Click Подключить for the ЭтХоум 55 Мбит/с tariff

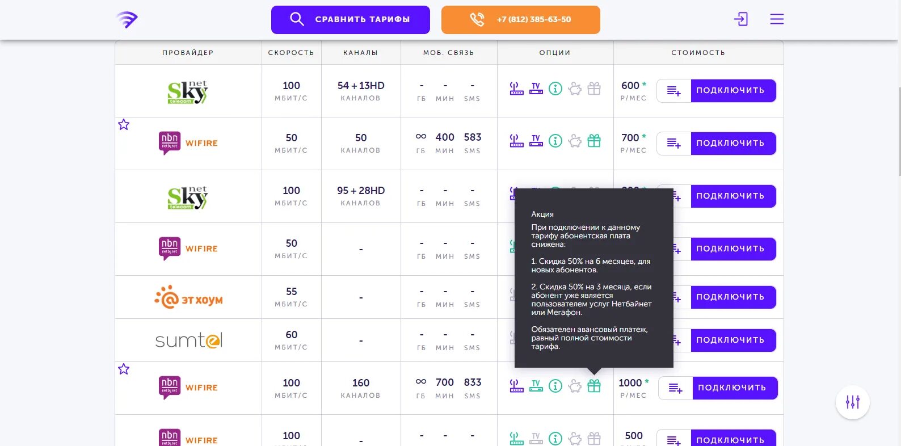coord(733,297)
